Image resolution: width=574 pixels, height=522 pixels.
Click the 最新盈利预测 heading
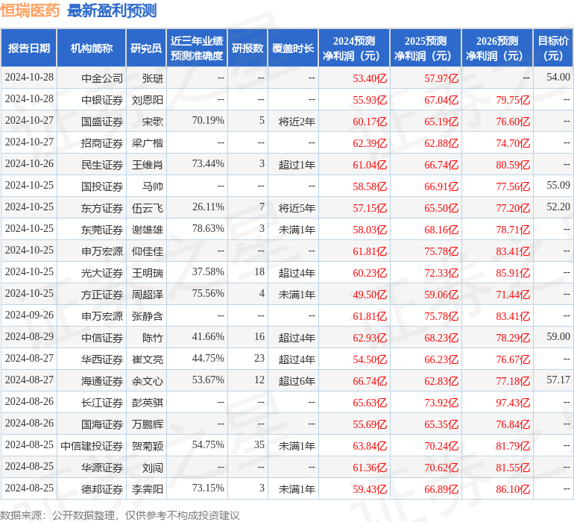[112, 10]
